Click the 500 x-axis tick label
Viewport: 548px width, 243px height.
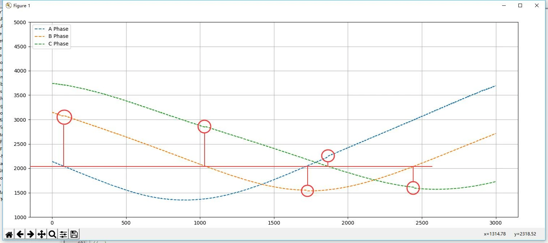coord(126,224)
